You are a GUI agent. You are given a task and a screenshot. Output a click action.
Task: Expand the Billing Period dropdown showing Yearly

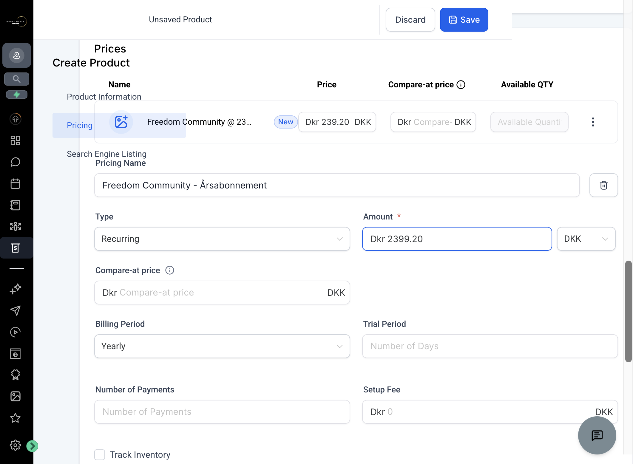[222, 346]
